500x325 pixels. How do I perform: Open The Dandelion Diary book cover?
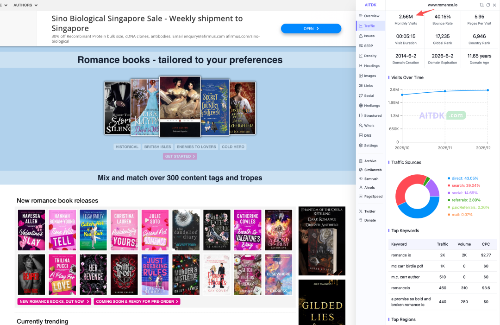tap(186, 230)
